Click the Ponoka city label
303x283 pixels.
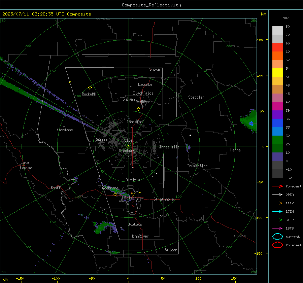[154, 69]
